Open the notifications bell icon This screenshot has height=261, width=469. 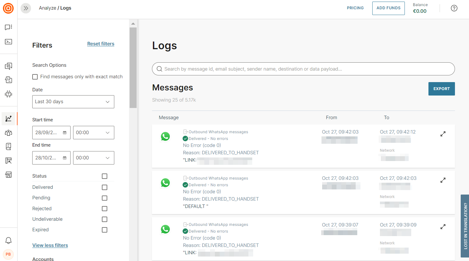(9, 240)
